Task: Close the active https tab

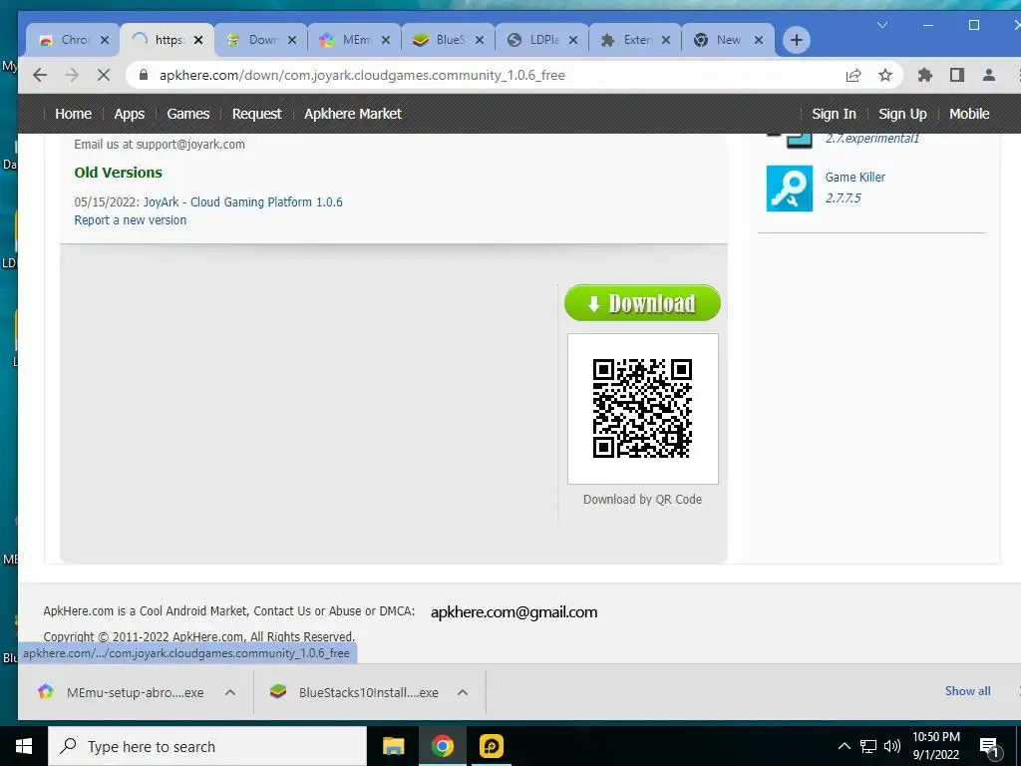Action: point(198,40)
